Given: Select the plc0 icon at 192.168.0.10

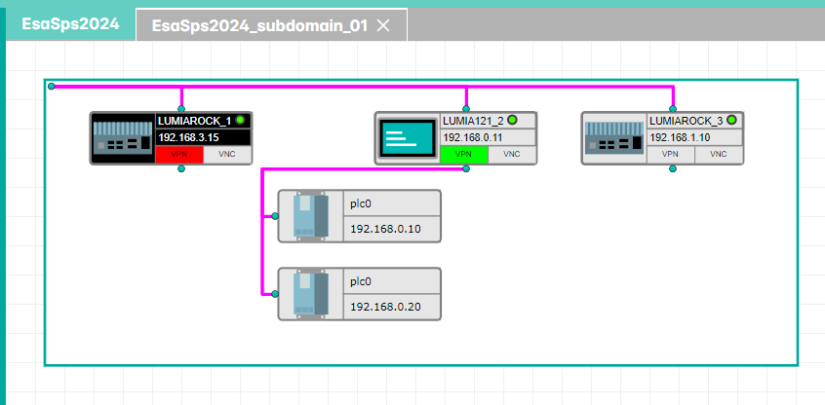Looking at the screenshot, I should (x=312, y=216).
